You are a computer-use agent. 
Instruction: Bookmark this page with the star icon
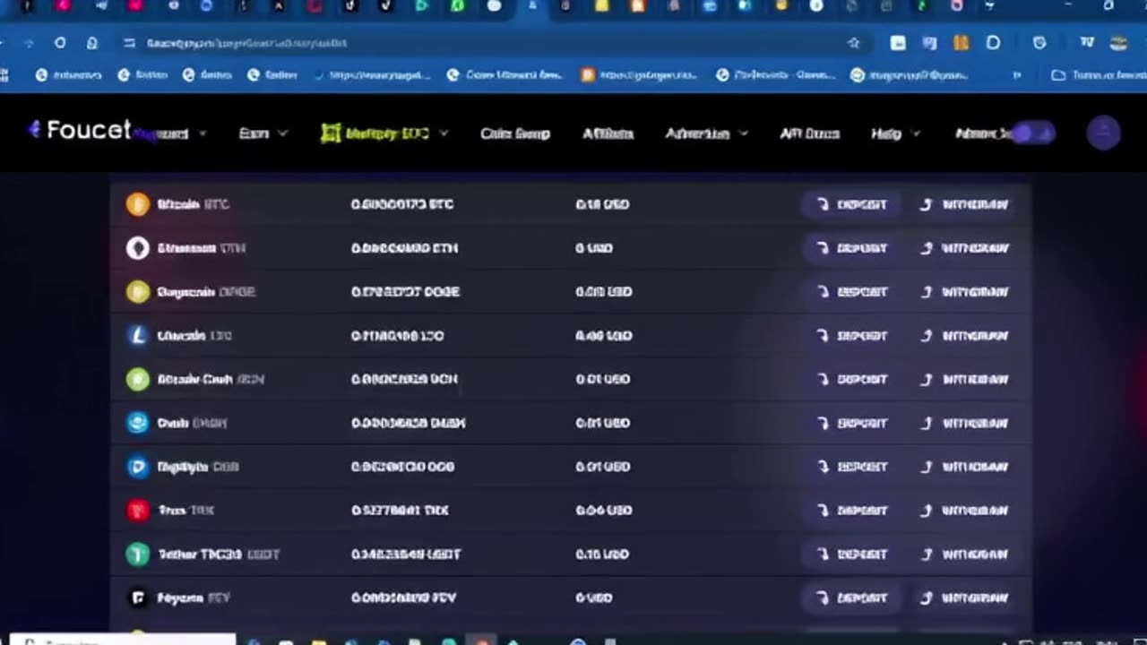[x=853, y=43]
